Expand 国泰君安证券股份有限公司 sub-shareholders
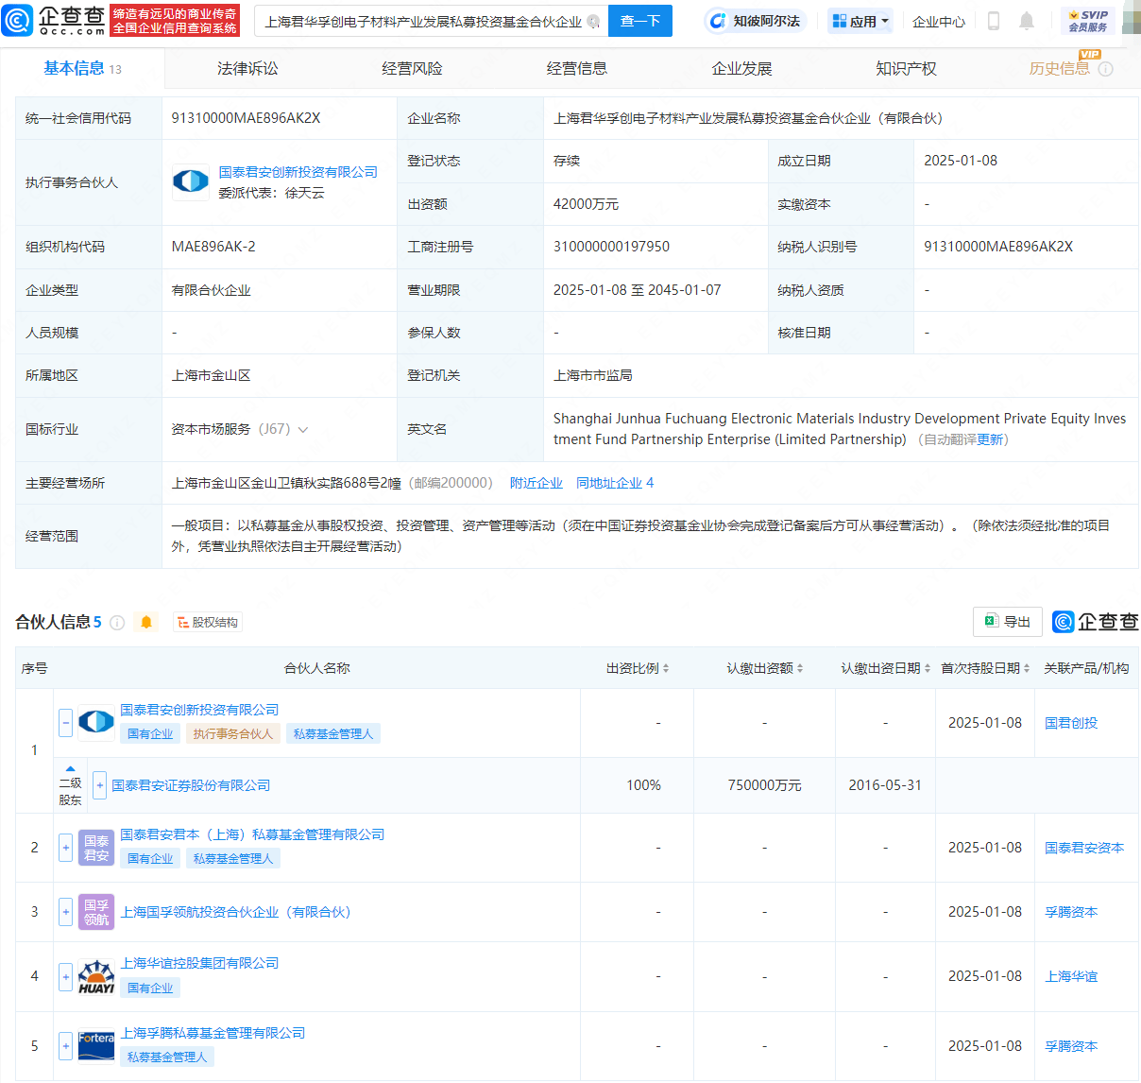Screen dimensions: 1141x1083 click(100, 785)
